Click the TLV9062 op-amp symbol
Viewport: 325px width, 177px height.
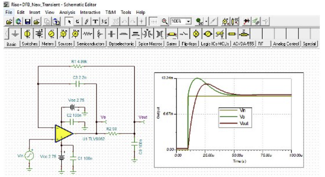pos(63,134)
